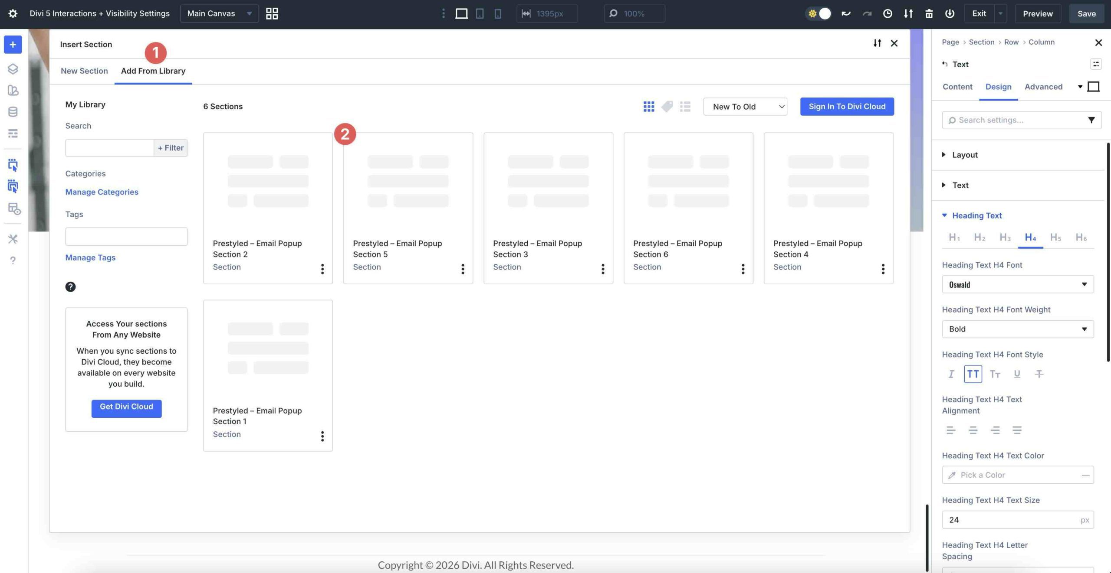Click Sign In To Divi Cloud button

point(847,107)
